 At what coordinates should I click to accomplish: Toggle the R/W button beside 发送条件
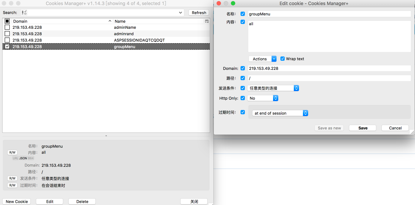click(12, 178)
